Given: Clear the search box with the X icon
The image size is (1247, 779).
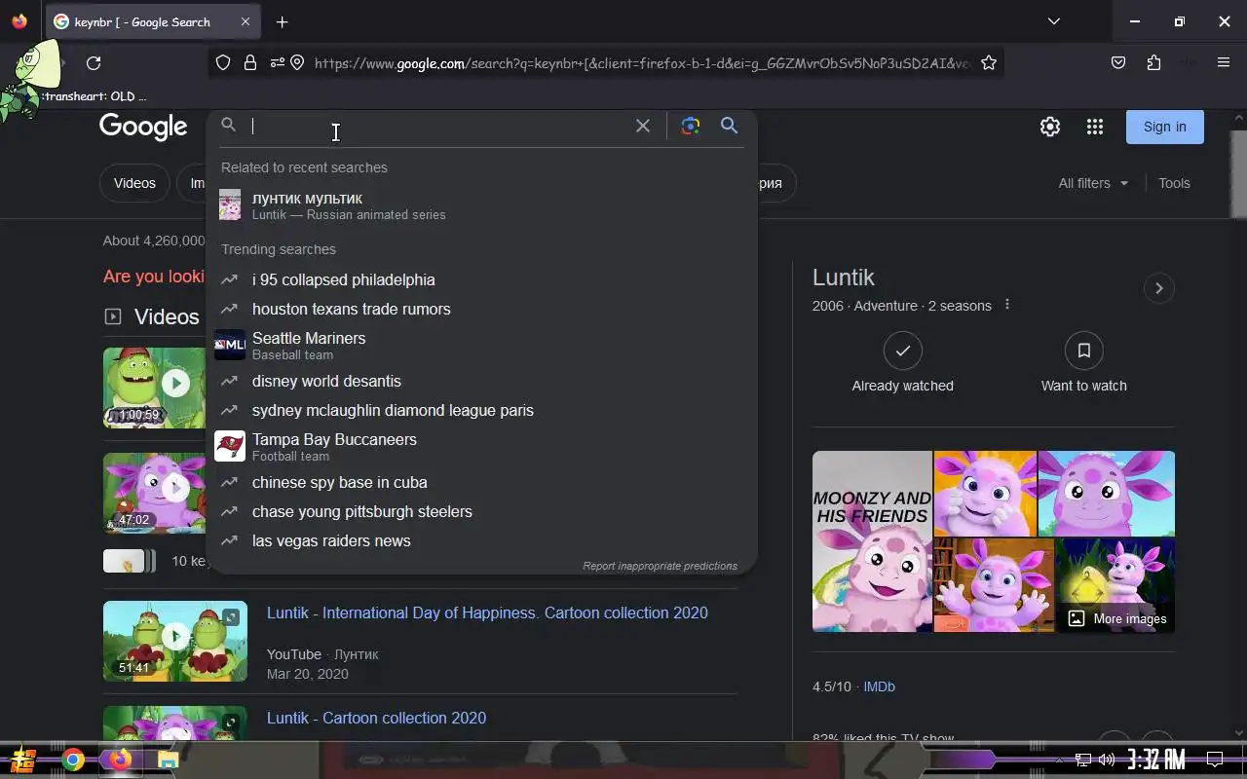Looking at the screenshot, I should point(642,126).
